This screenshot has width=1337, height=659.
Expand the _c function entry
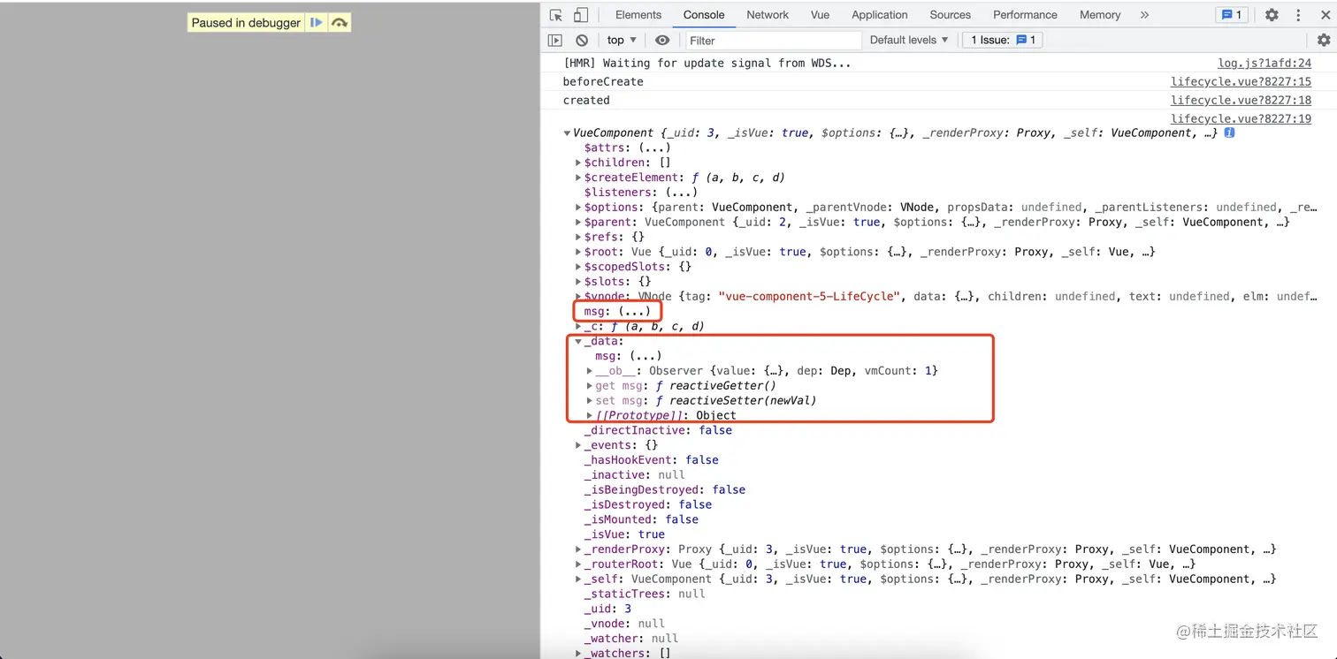[x=578, y=326]
